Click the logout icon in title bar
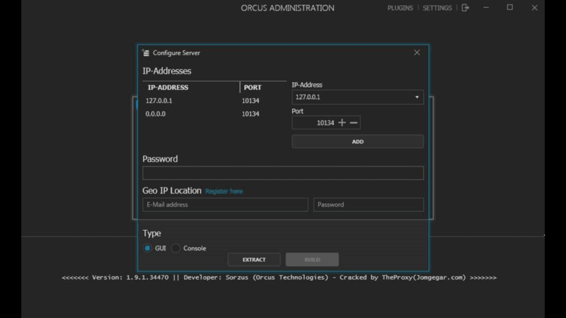 [465, 8]
